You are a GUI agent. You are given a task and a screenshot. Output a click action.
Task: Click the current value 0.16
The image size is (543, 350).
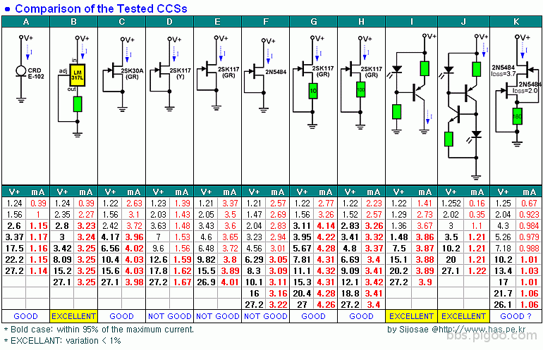click(x=477, y=204)
